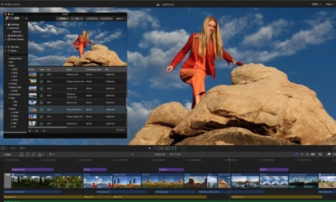
Task: Select the California catalog tree item
Action: coord(16,32)
